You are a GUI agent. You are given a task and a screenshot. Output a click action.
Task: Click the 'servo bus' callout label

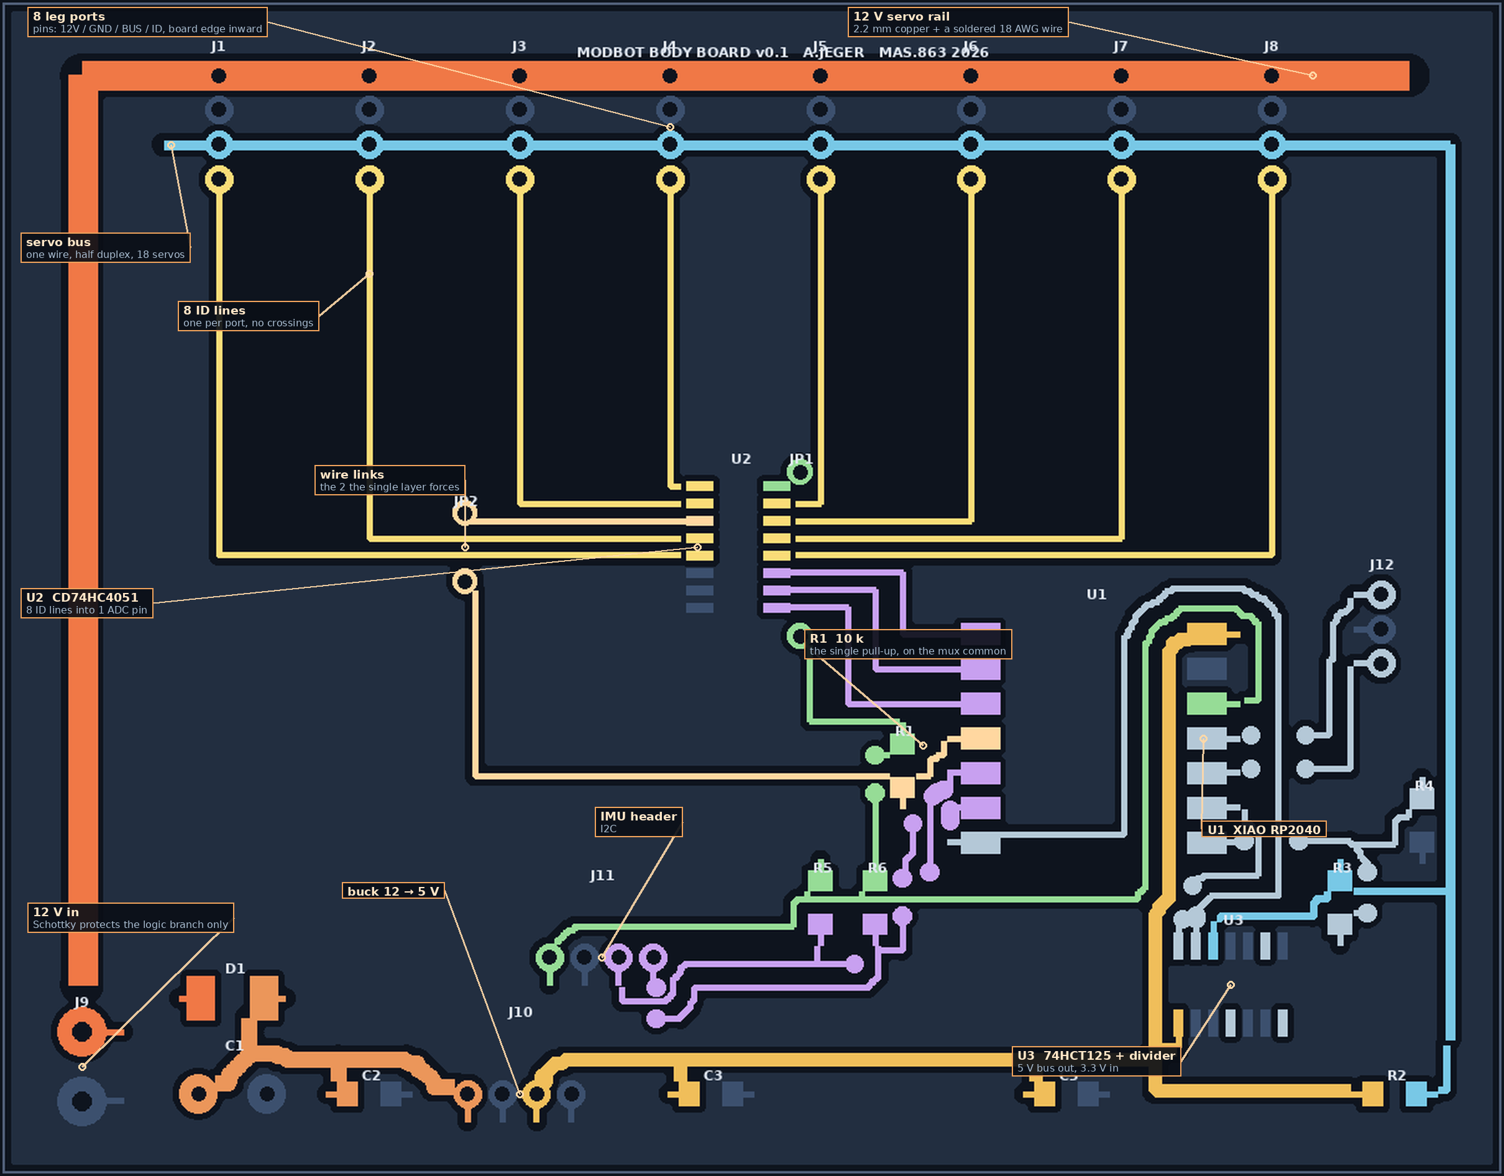106,248
